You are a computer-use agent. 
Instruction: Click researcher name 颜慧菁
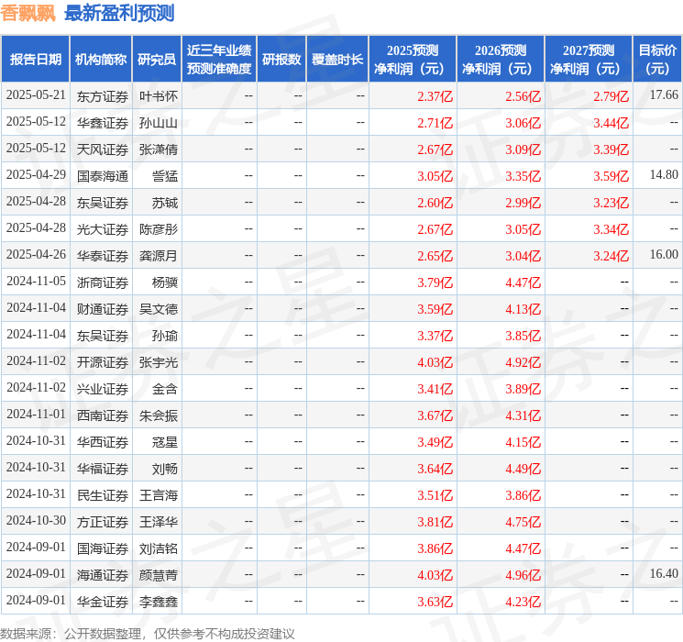pyautogui.click(x=159, y=575)
